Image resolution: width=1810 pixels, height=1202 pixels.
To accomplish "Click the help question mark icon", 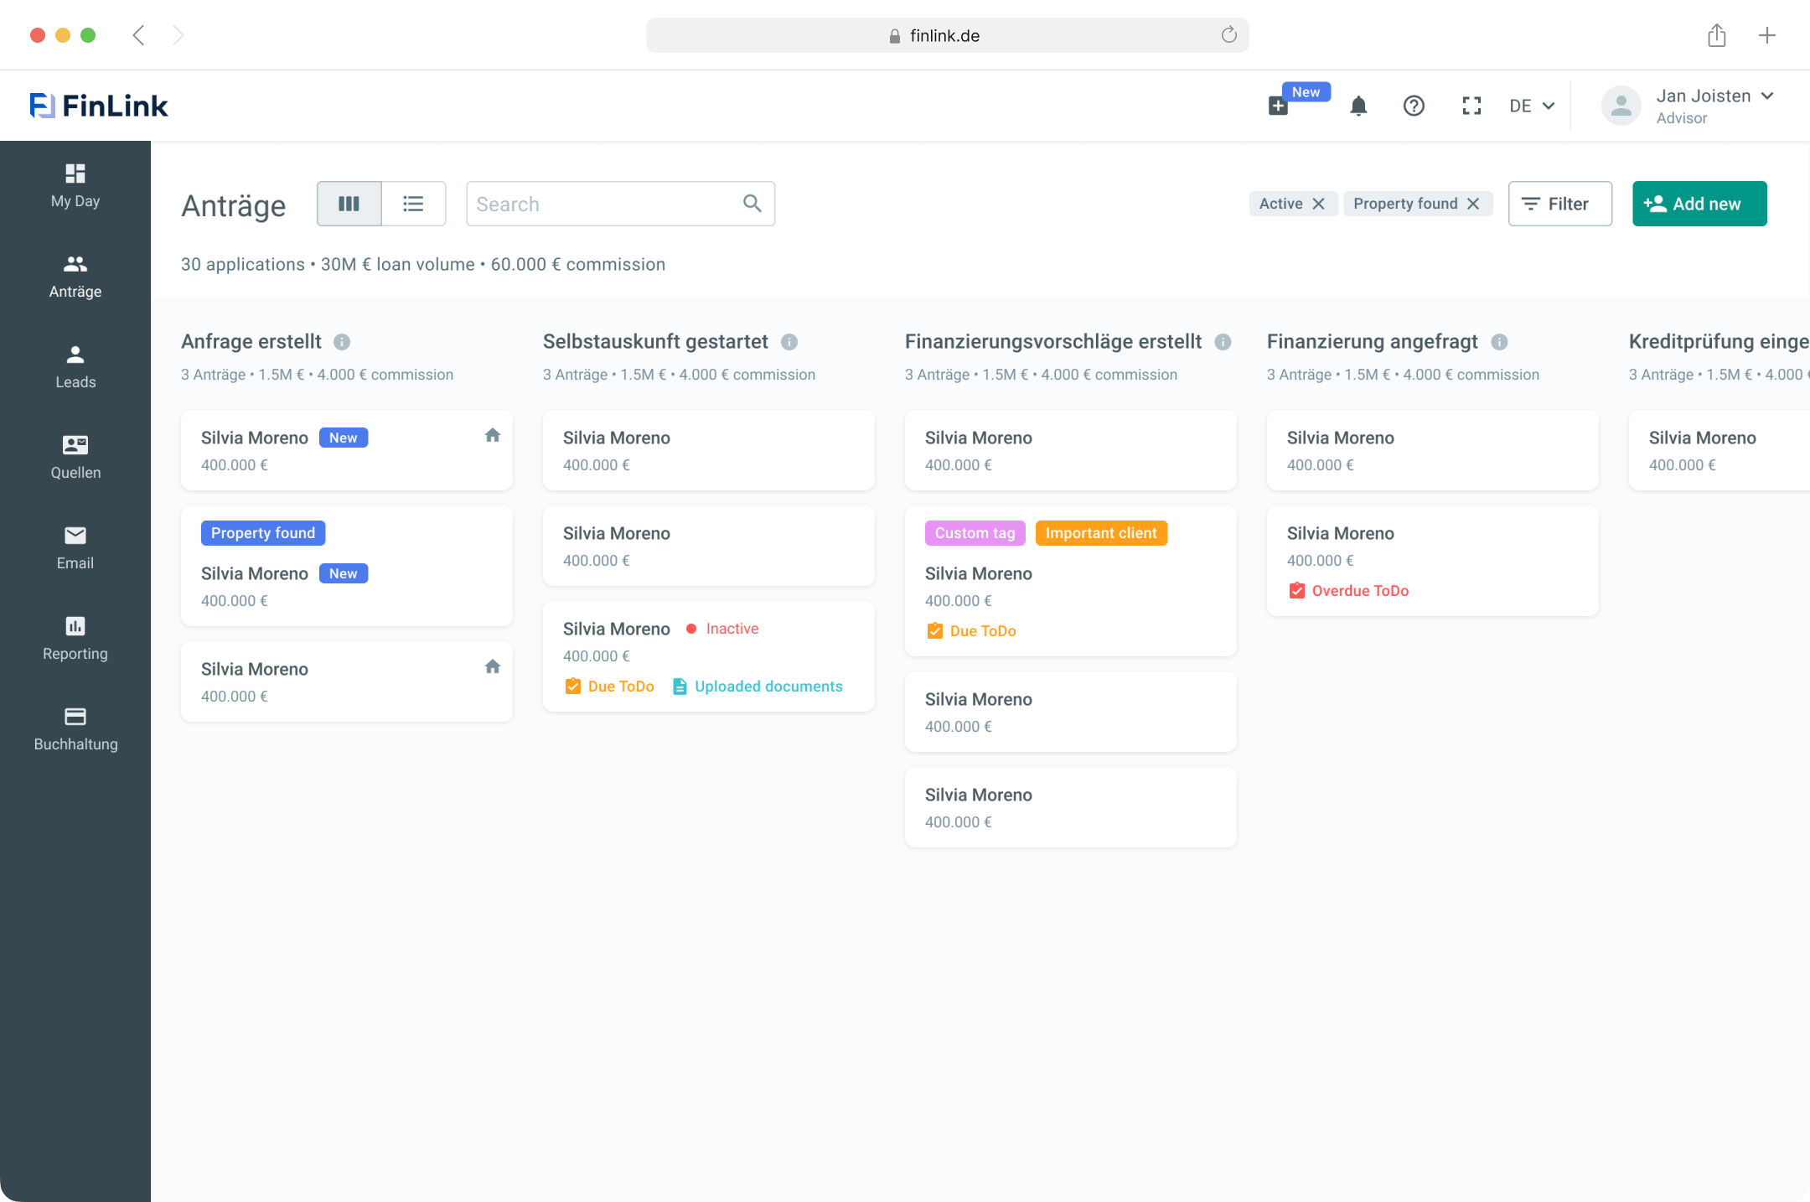I will pyautogui.click(x=1414, y=106).
